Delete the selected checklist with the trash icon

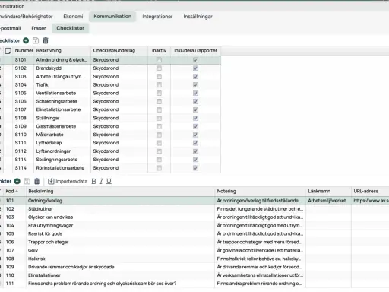(46, 40)
